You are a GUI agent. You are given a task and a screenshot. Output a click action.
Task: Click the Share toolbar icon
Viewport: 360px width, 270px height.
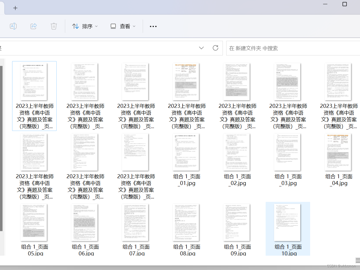(x=34, y=26)
